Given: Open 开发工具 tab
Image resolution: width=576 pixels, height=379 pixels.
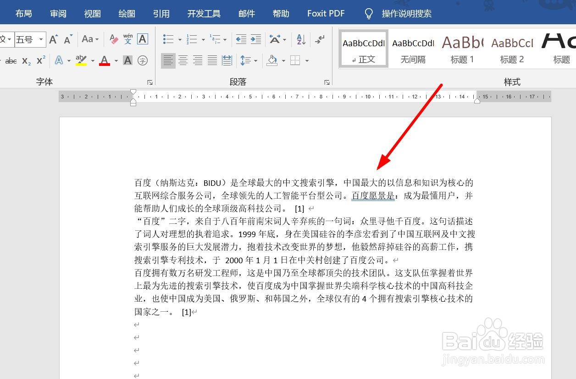Looking at the screenshot, I should click(204, 13).
